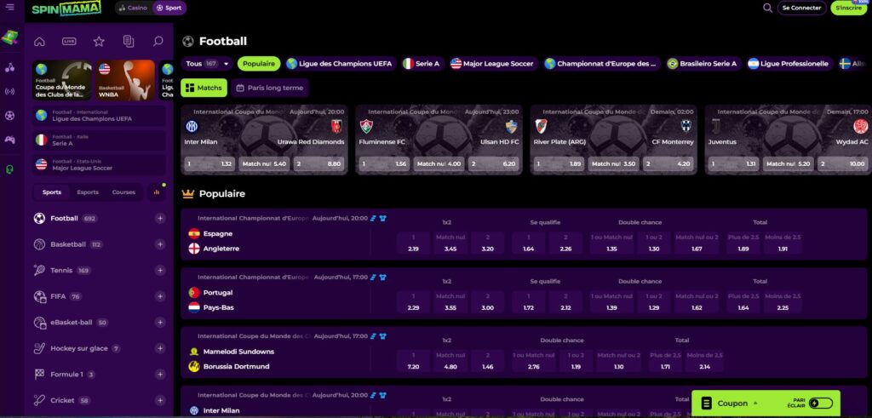Screen dimensions: 872x418
Task: Bet Match nul at 3.55 Portugal game
Action: pyautogui.click(x=450, y=302)
